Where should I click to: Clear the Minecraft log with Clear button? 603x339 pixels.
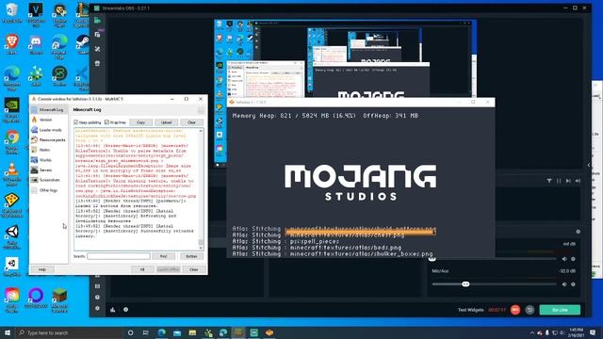click(191, 122)
